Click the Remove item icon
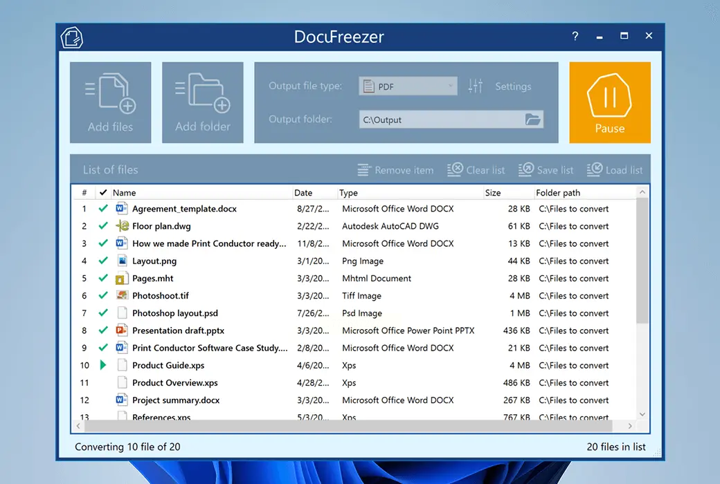Image resolution: width=720 pixels, height=484 pixels. 364,170
